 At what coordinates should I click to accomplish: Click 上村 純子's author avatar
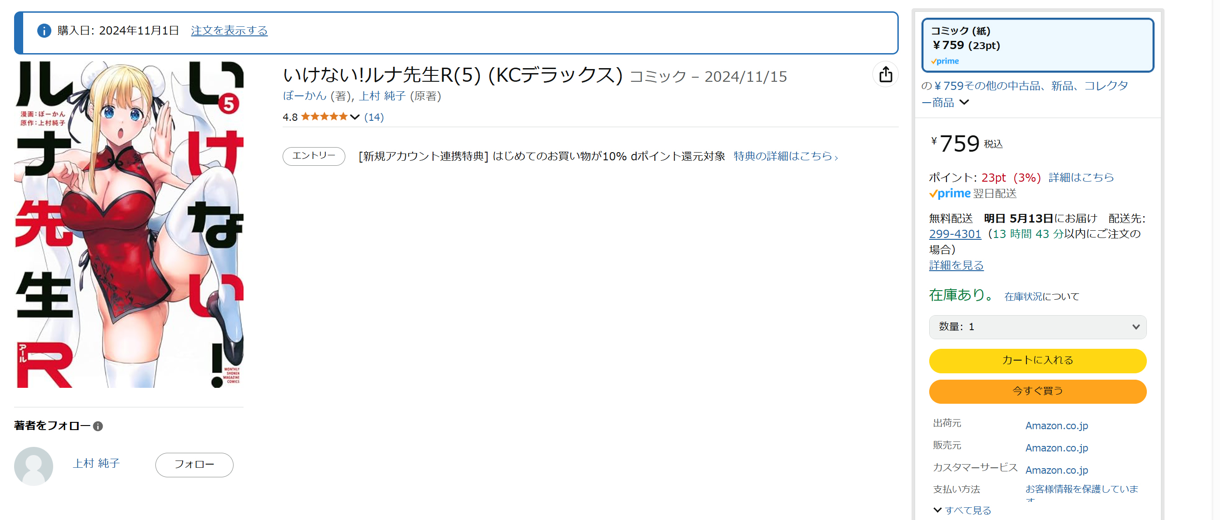click(x=34, y=466)
